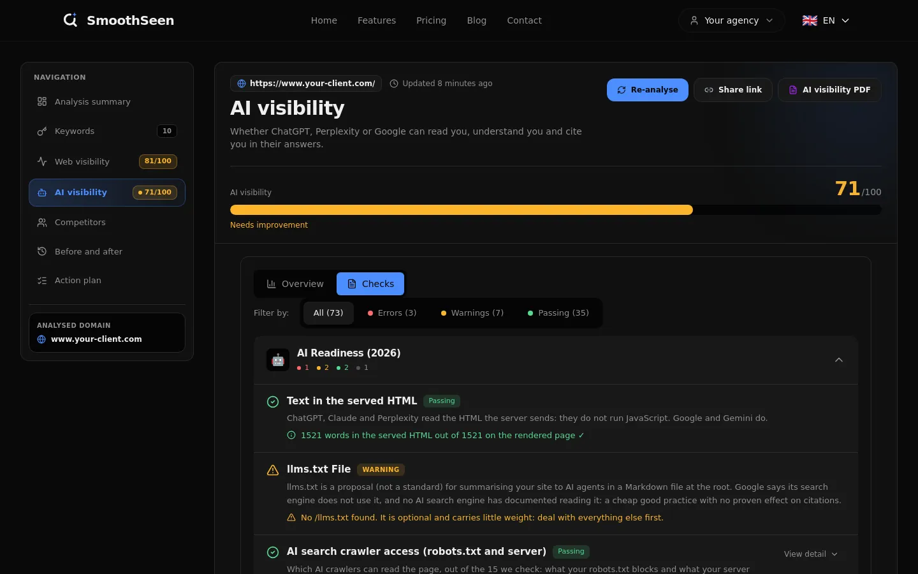Click the small warning icon before No /llms.txt found
The image size is (918, 574).
(291, 518)
